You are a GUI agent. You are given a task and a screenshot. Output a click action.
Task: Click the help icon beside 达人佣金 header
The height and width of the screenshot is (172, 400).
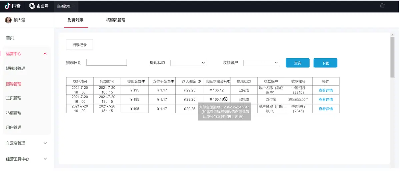199,81
